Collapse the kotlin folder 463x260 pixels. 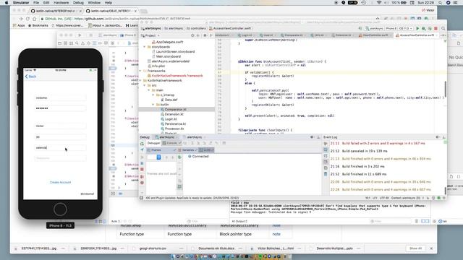153,105
